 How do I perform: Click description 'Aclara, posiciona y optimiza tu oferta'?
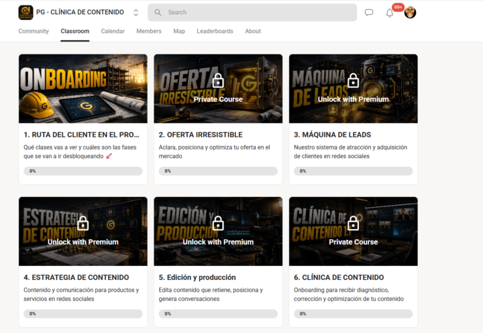[215, 151]
